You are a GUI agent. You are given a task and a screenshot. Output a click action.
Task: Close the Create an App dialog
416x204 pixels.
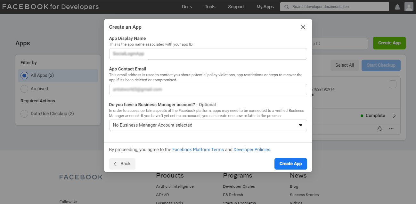303,27
